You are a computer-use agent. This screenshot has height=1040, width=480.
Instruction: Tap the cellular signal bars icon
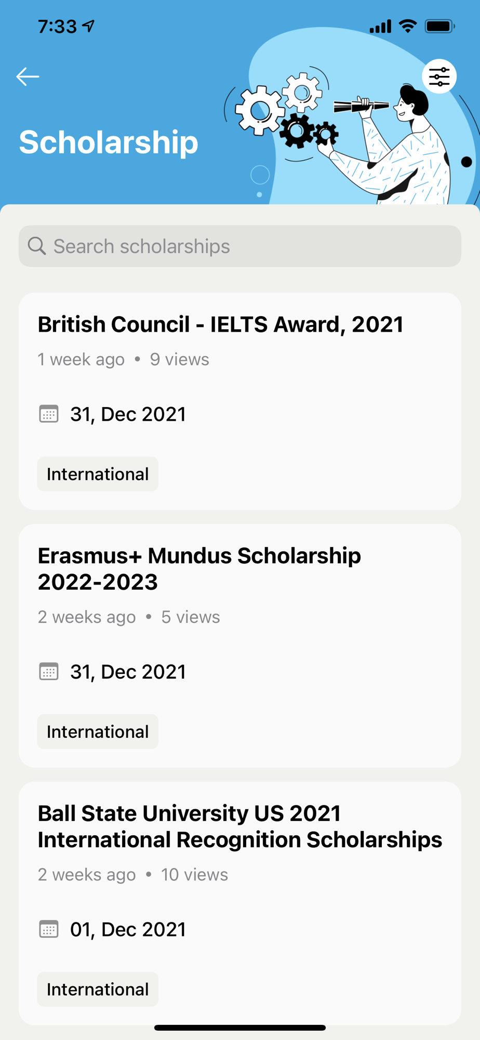pyautogui.click(x=380, y=26)
